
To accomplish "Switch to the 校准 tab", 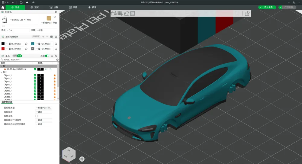I will pyautogui.click(x=92, y=7).
